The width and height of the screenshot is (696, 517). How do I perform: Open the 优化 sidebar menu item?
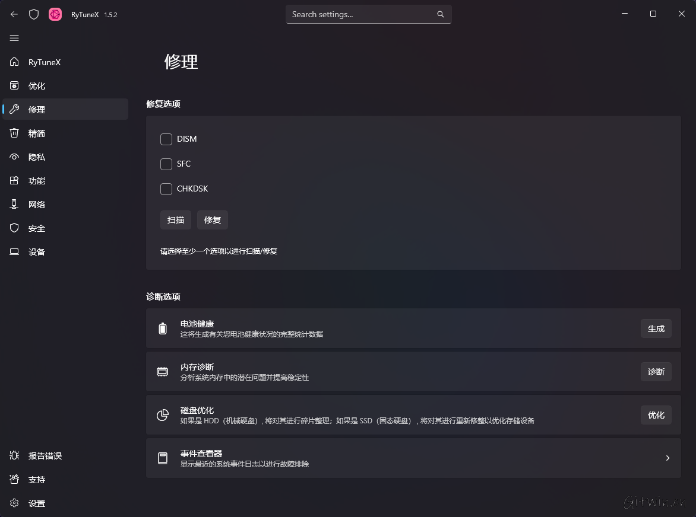click(x=37, y=86)
